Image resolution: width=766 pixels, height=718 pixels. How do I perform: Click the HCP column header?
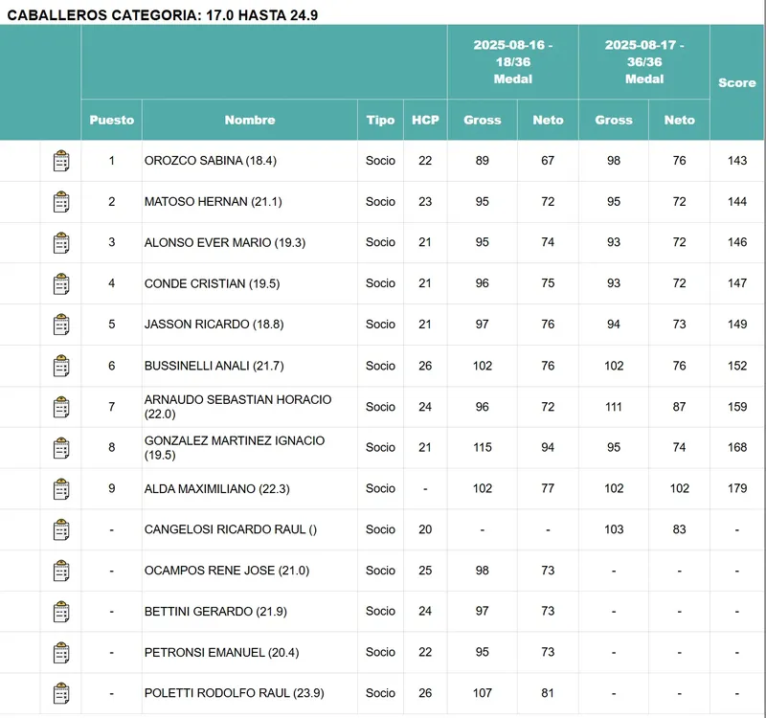pos(425,121)
